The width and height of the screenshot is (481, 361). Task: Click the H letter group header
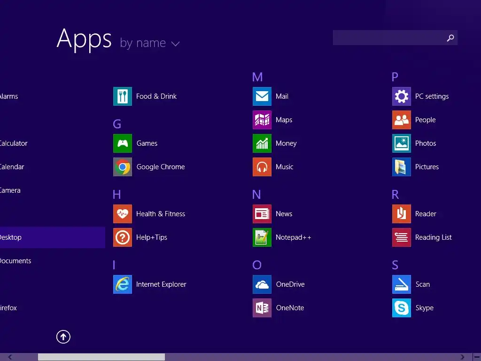coord(116,195)
